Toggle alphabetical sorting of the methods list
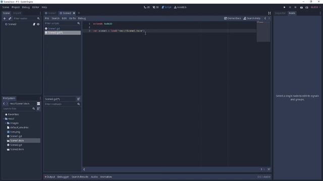Image resolution: width=323 pixels, height=181 pixels. (79, 99)
